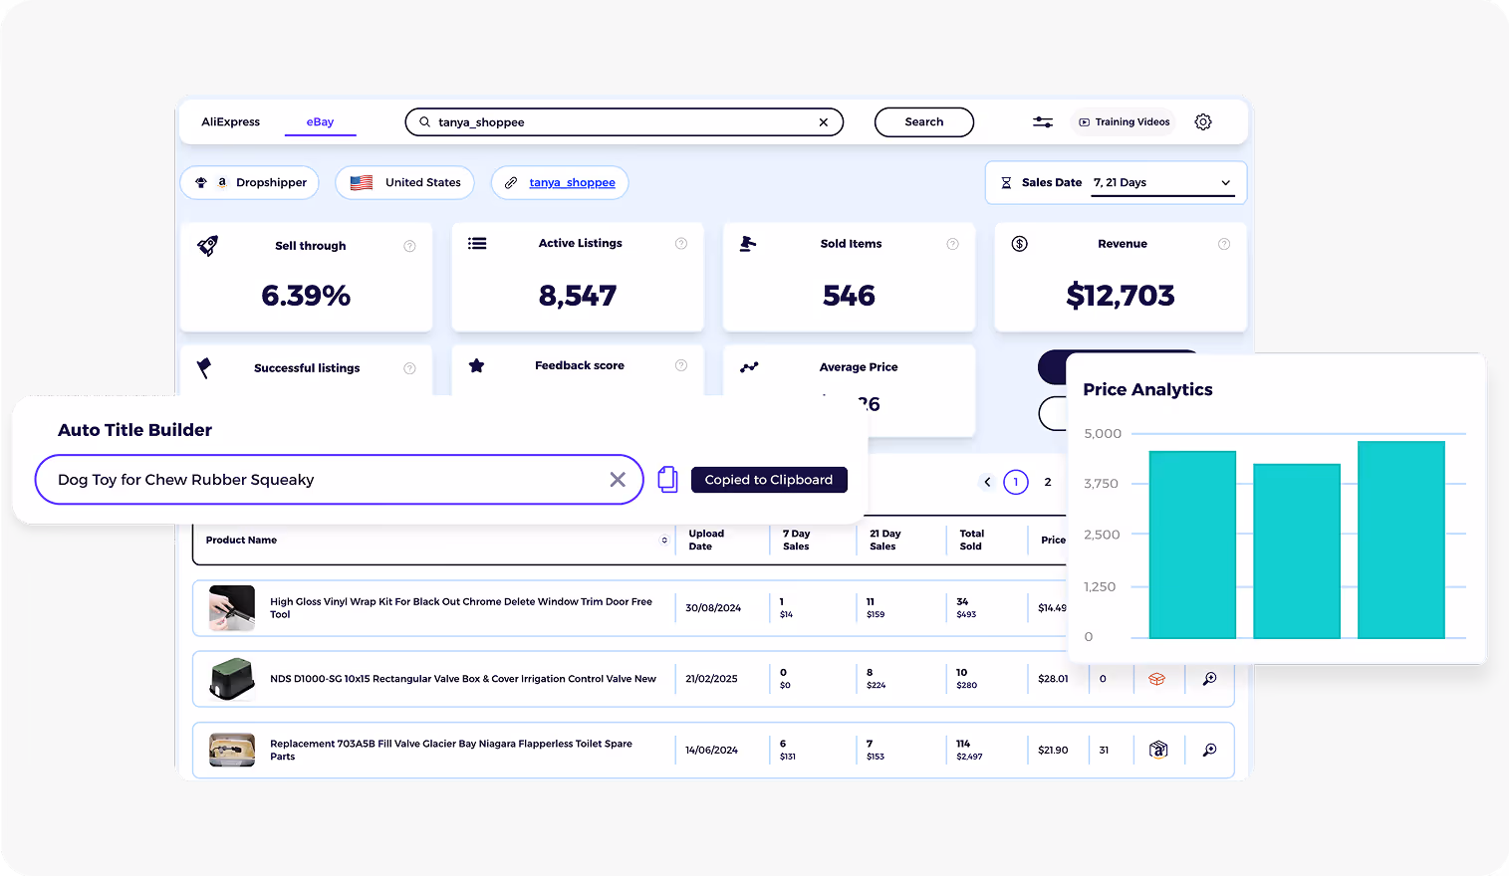Click the magnifier for NDS D1000-SG Valve Box
The width and height of the screenshot is (1509, 876).
coord(1209,679)
